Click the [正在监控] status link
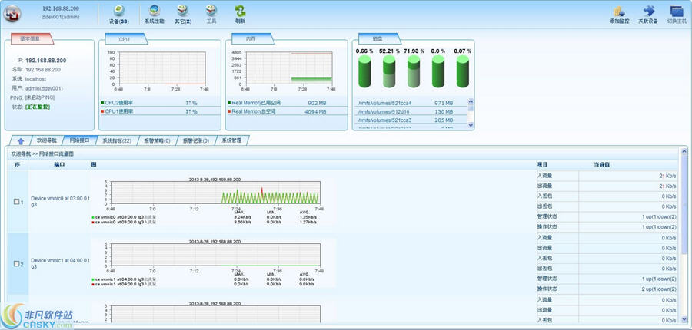This screenshot has width=692, height=330. pos(38,107)
